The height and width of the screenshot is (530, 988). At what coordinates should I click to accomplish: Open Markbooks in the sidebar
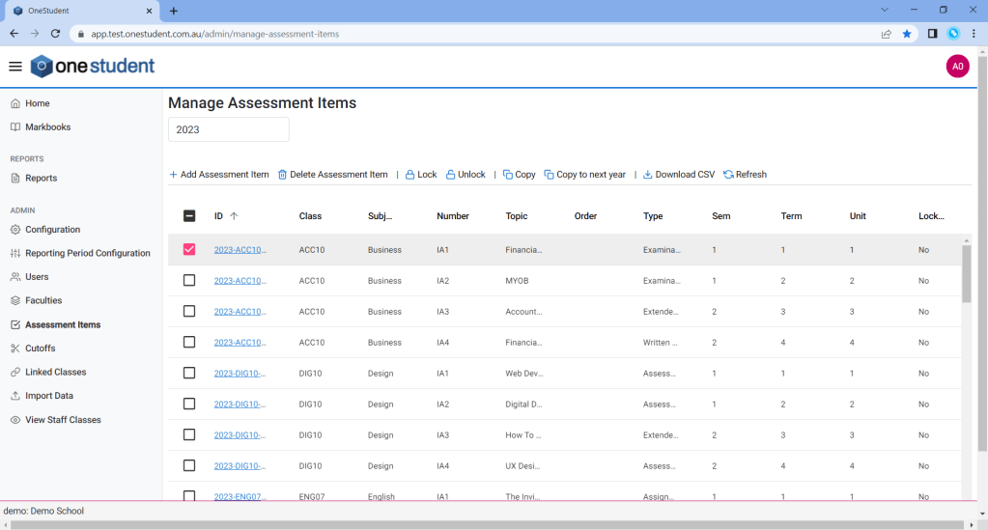pyautogui.click(x=47, y=127)
